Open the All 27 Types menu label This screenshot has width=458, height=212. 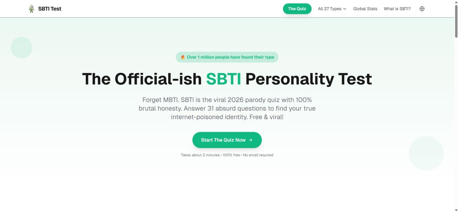[x=329, y=9]
